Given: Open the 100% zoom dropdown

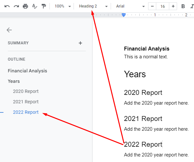Looking at the screenshot, I should coord(63,6).
